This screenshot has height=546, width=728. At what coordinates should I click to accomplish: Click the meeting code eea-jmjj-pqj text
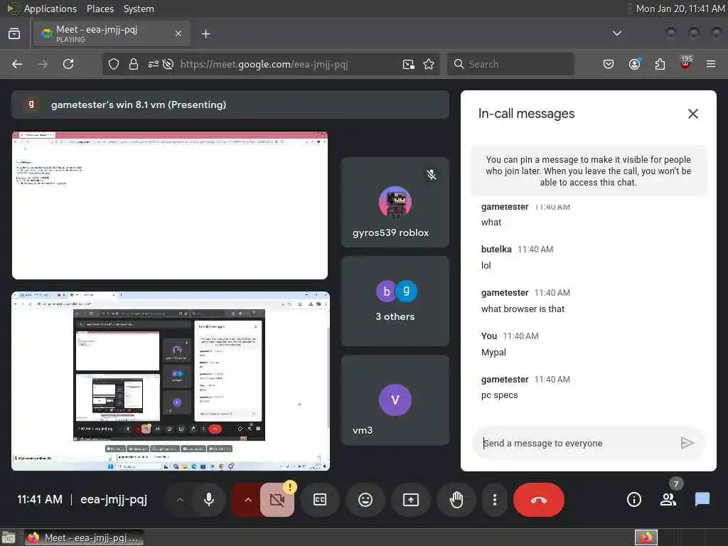coord(114,500)
